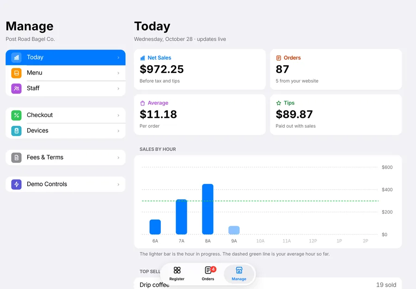Click the Drip coffee top seller row
416x289 pixels.
click(268, 283)
